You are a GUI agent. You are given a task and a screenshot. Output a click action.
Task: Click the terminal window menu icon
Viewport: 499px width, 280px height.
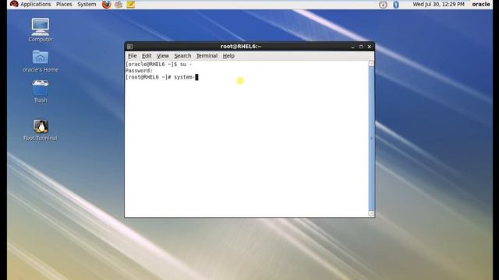(130, 47)
